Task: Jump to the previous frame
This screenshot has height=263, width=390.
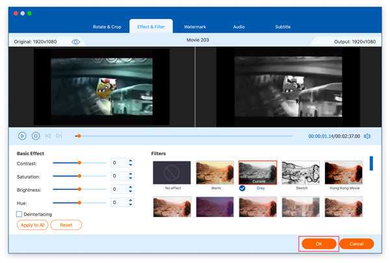Action: (x=47, y=136)
